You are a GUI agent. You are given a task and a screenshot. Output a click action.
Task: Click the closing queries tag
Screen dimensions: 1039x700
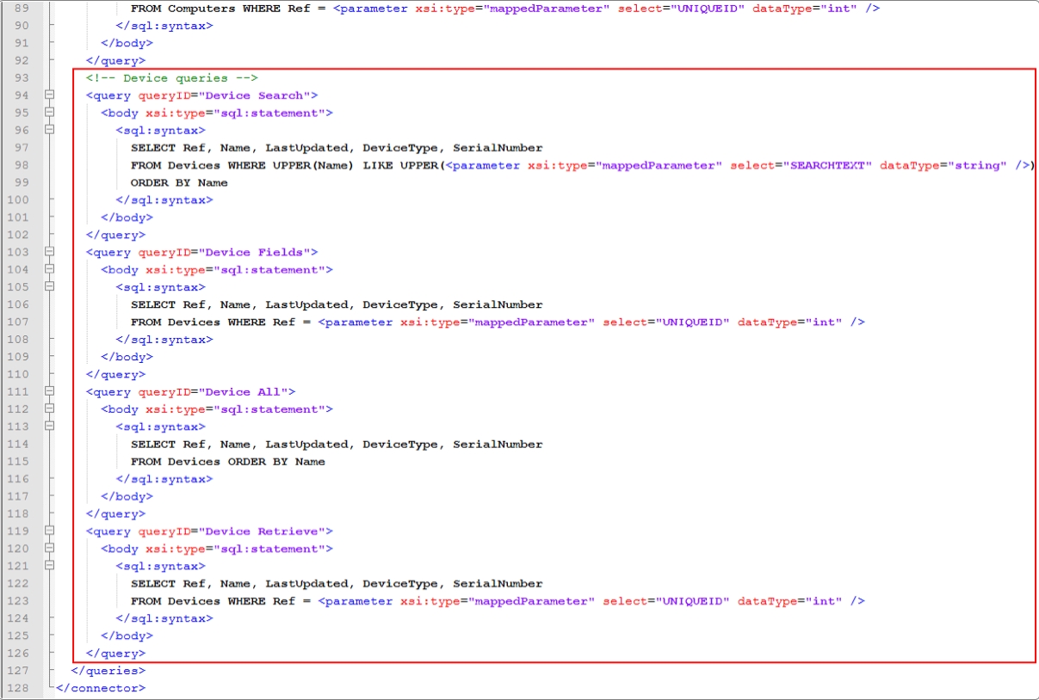point(108,671)
